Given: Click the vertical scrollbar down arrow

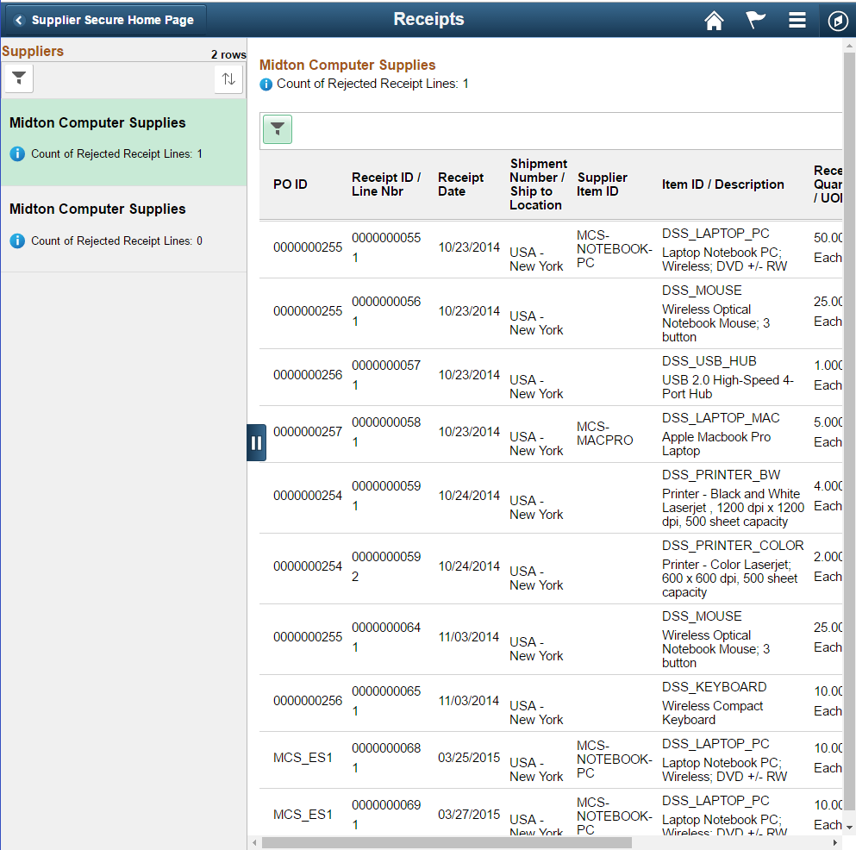Looking at the screenshot, I should [849, 828].
